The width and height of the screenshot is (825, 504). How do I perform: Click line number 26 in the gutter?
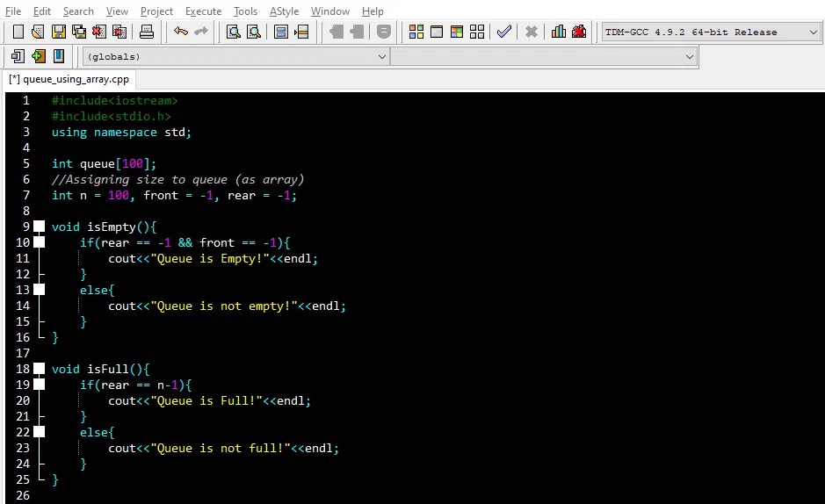pyautogui.click(x=23, y=495)
